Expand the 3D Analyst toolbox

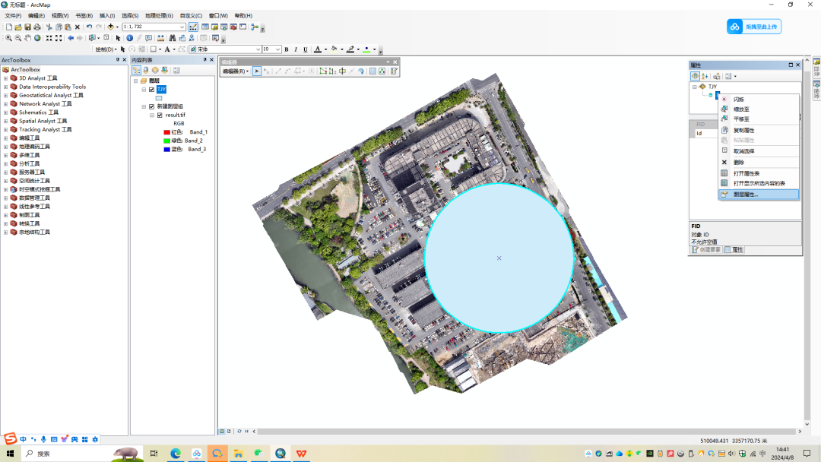(x=6, y=78)
